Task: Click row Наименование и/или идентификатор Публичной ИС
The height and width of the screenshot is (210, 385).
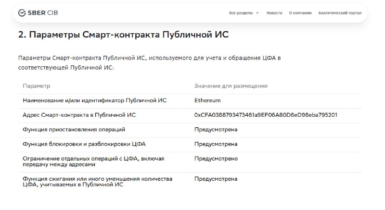Action: (190, 100)
